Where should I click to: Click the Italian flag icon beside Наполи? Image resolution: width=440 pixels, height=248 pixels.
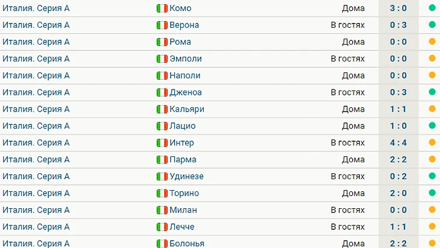click(162, 75)
